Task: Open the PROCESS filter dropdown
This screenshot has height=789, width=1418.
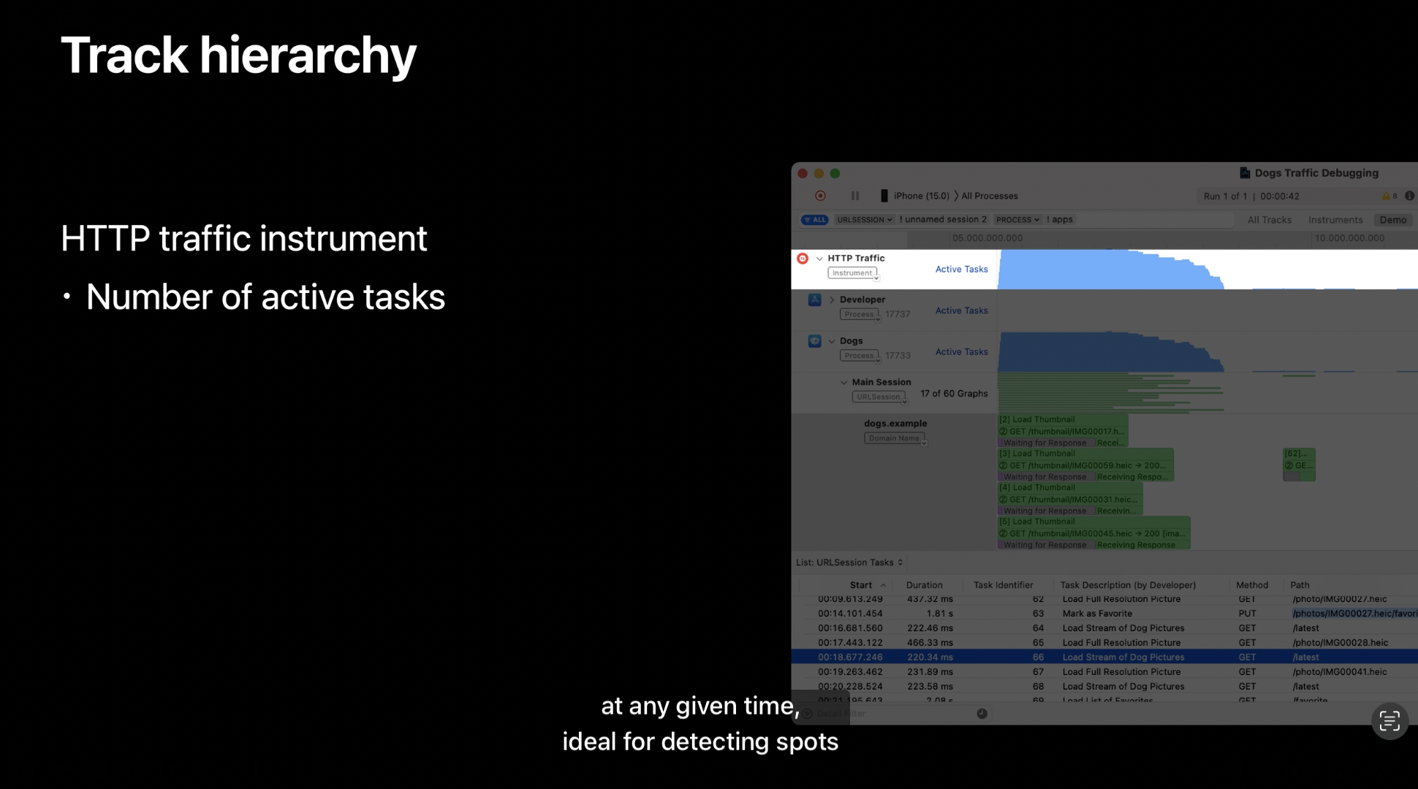Action: (x=1017, y=219)
